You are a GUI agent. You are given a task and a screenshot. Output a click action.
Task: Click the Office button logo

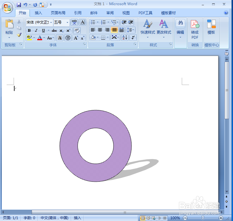point(7,8)
